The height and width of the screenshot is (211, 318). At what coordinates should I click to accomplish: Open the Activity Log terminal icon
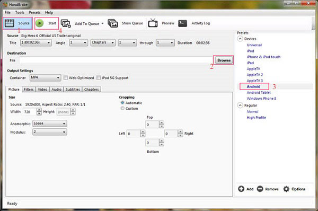coord(182,23)
